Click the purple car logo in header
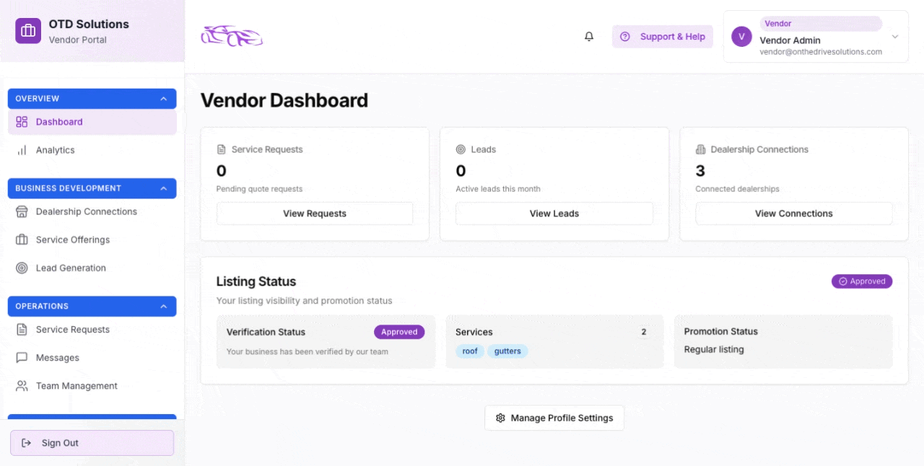Viewport: 924px width, 466px height. pos(232,36)
